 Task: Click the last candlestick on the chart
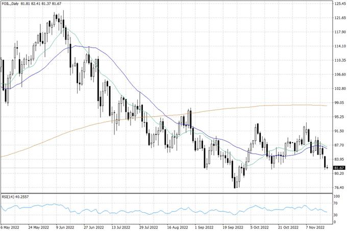(x=327, y=168)
